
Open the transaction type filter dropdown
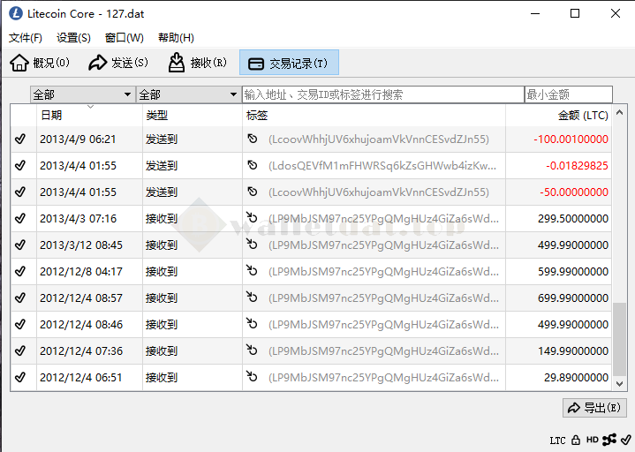click(x=188, y=94)
